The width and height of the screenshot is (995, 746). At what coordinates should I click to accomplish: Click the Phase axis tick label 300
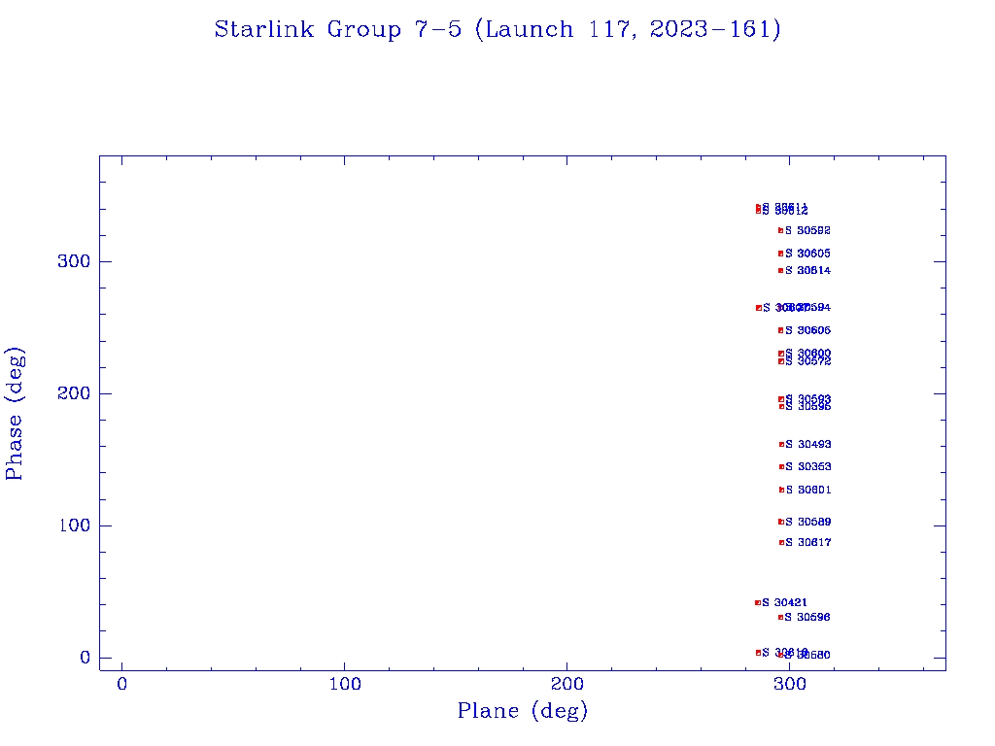[74, 261]
